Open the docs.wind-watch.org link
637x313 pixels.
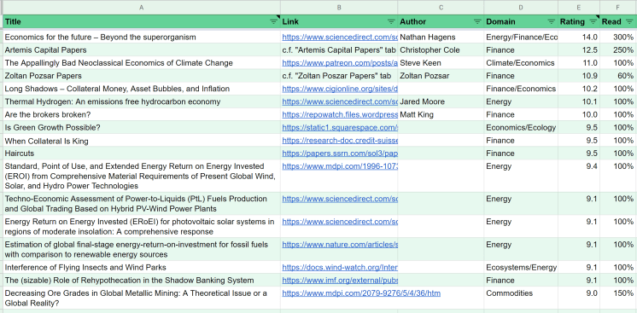340,267
